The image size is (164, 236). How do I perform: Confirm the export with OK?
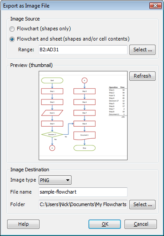pyautogui.click(x=104, y=224)
